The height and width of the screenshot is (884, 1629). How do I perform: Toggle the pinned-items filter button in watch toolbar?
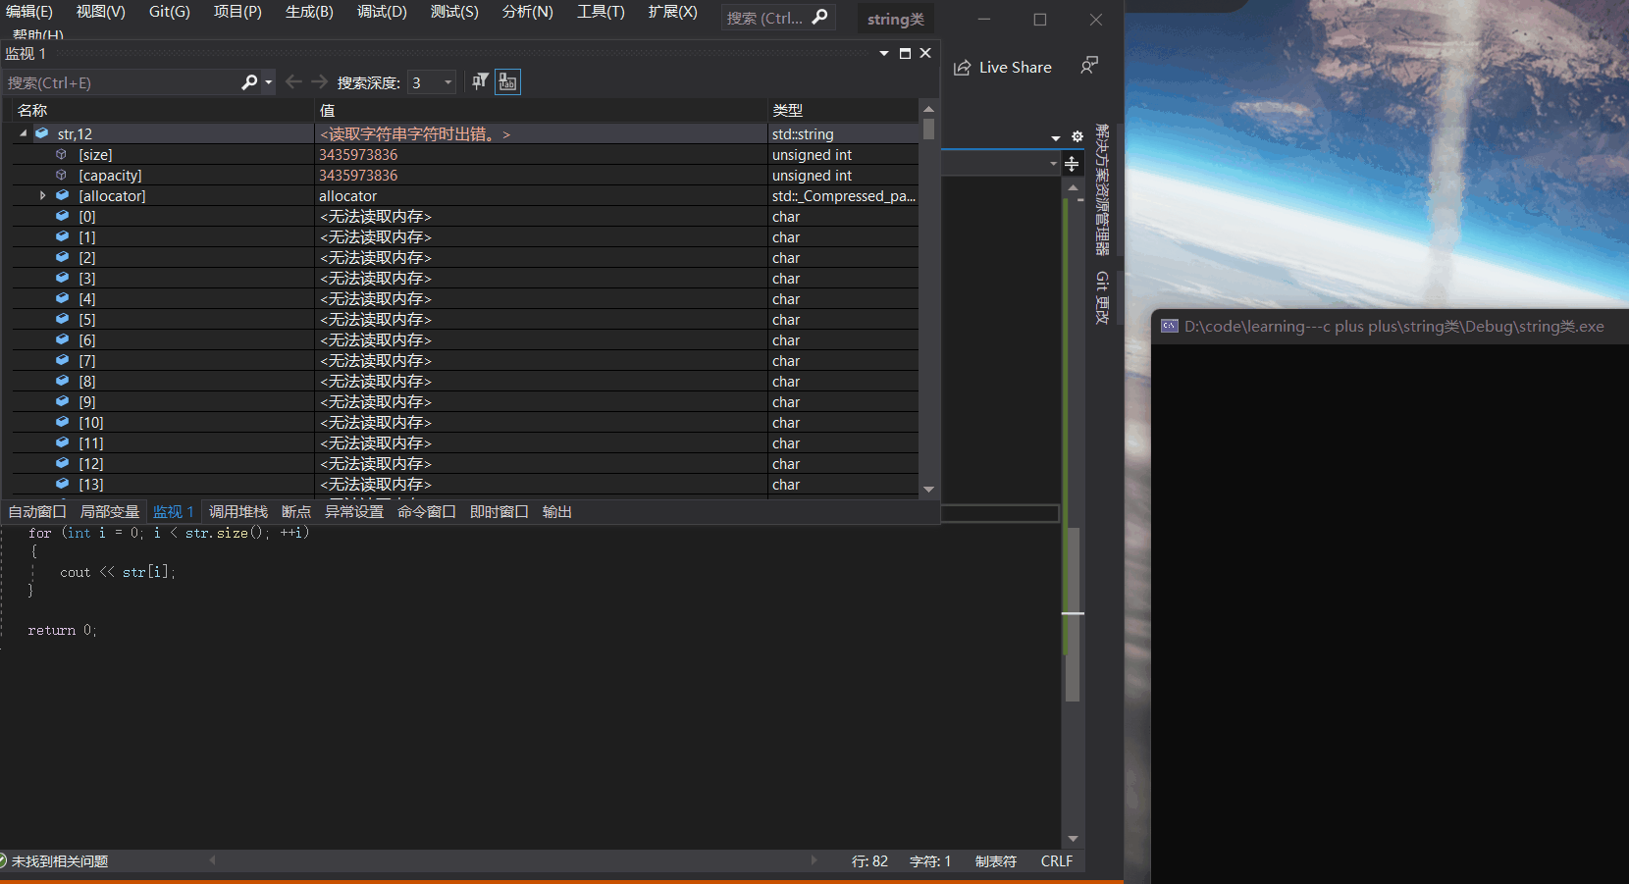tap(480, 82)
